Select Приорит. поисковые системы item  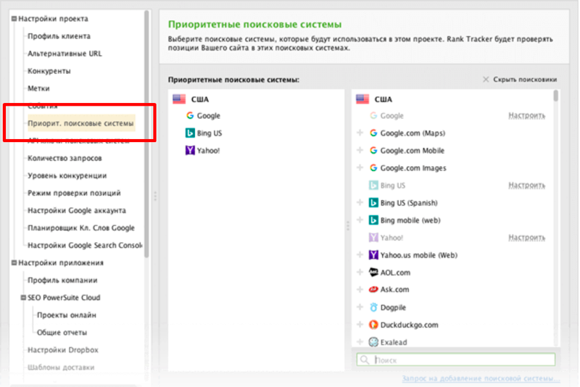click(80, 123)
